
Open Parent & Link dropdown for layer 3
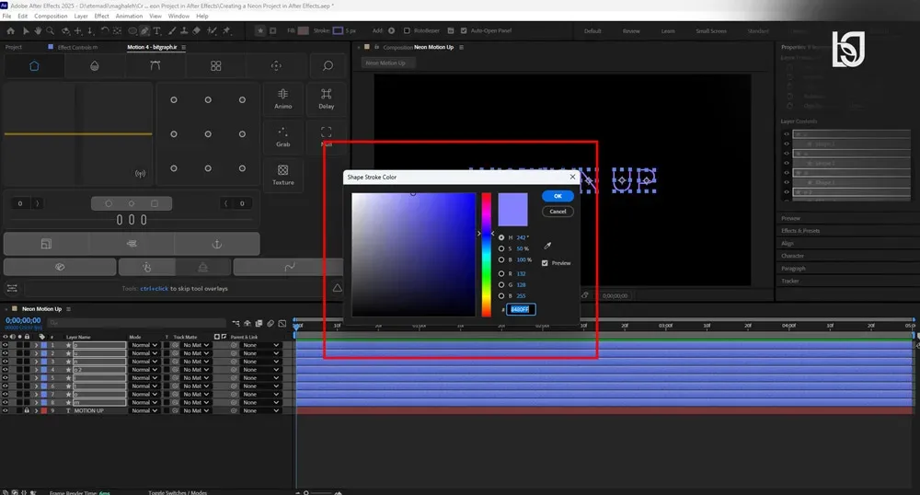point(260,362)
